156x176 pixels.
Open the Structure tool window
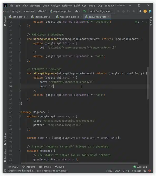[5, 138]
